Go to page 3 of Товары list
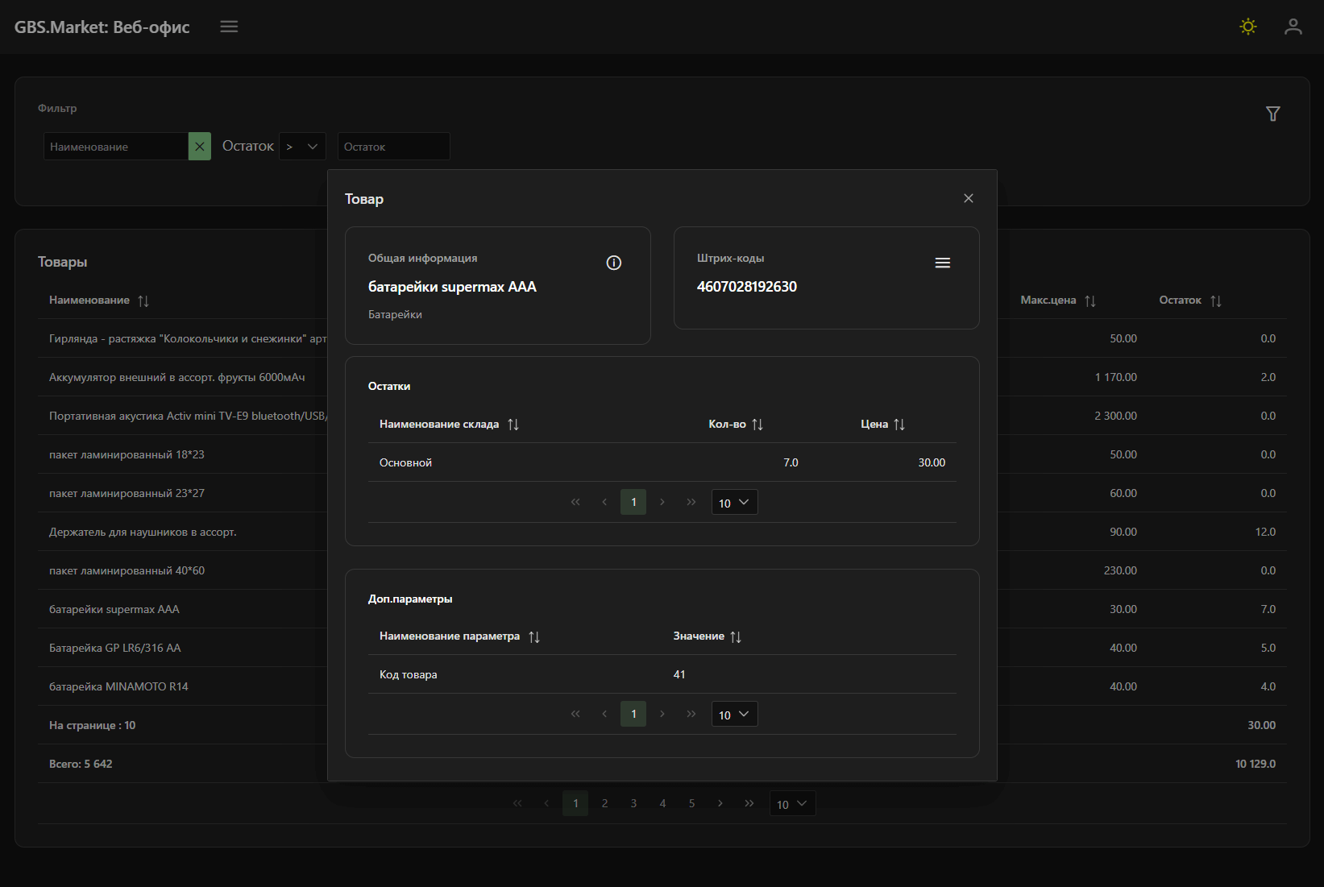This screenshot has width=1324, height=887. click(633, 803)
